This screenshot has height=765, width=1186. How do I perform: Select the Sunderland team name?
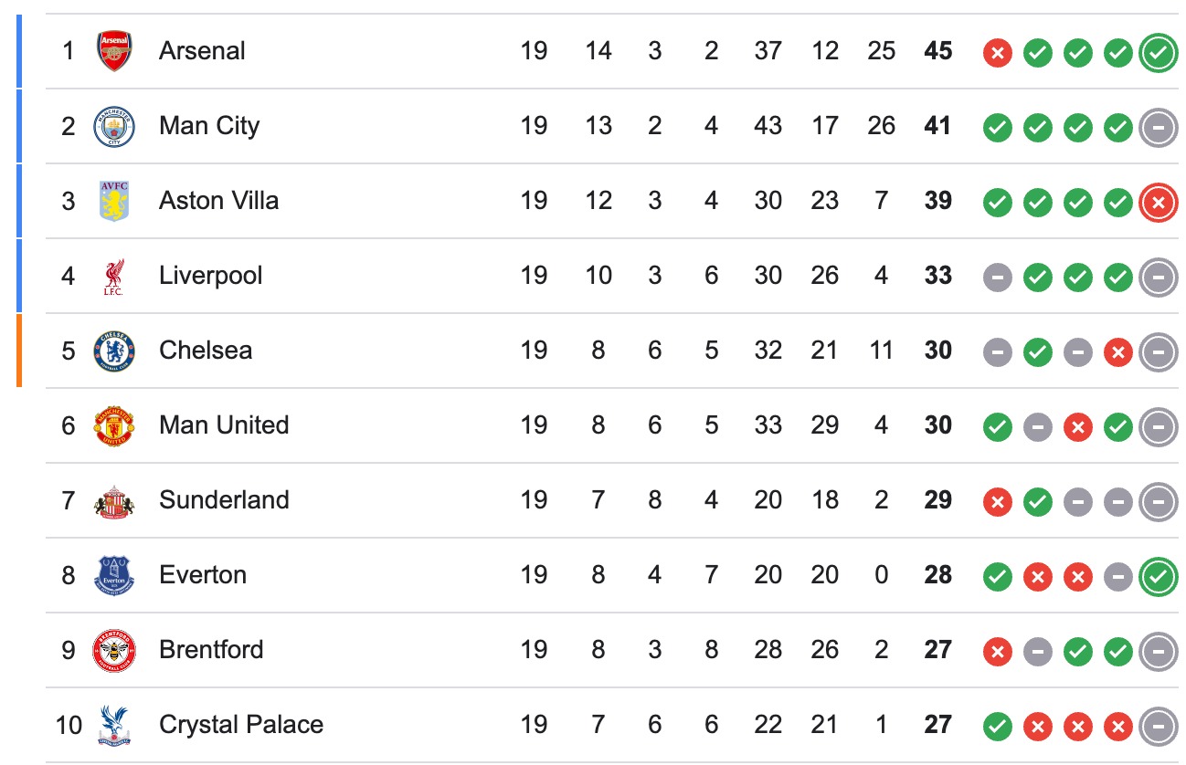click(224, 500)
